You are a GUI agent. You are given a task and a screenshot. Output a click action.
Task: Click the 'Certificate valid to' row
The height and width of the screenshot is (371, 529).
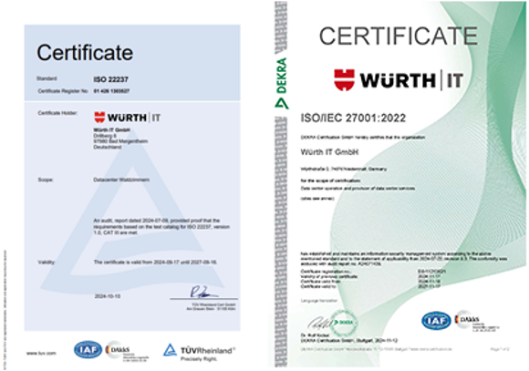[370, 286]
